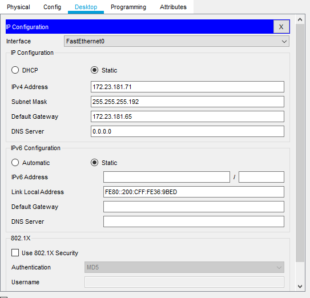310x298 pixels.
Task: Open the Config tab
Action: point(52,7)
